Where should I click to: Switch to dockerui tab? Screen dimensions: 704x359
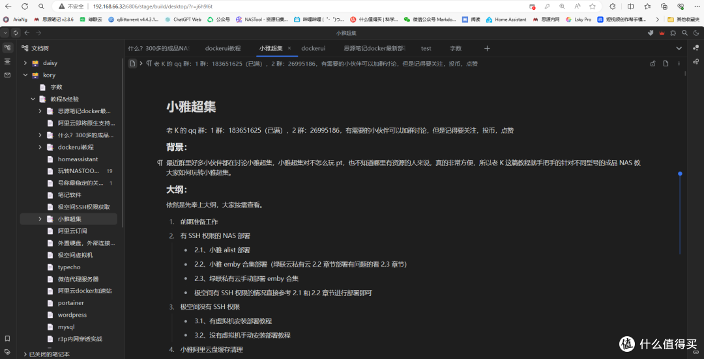coord(313,48)
